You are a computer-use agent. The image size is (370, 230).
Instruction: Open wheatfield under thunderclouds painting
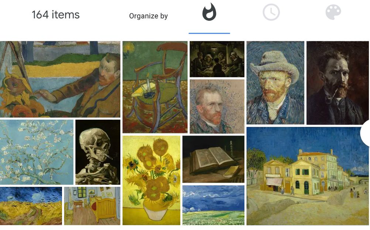(x=213, y=205)
